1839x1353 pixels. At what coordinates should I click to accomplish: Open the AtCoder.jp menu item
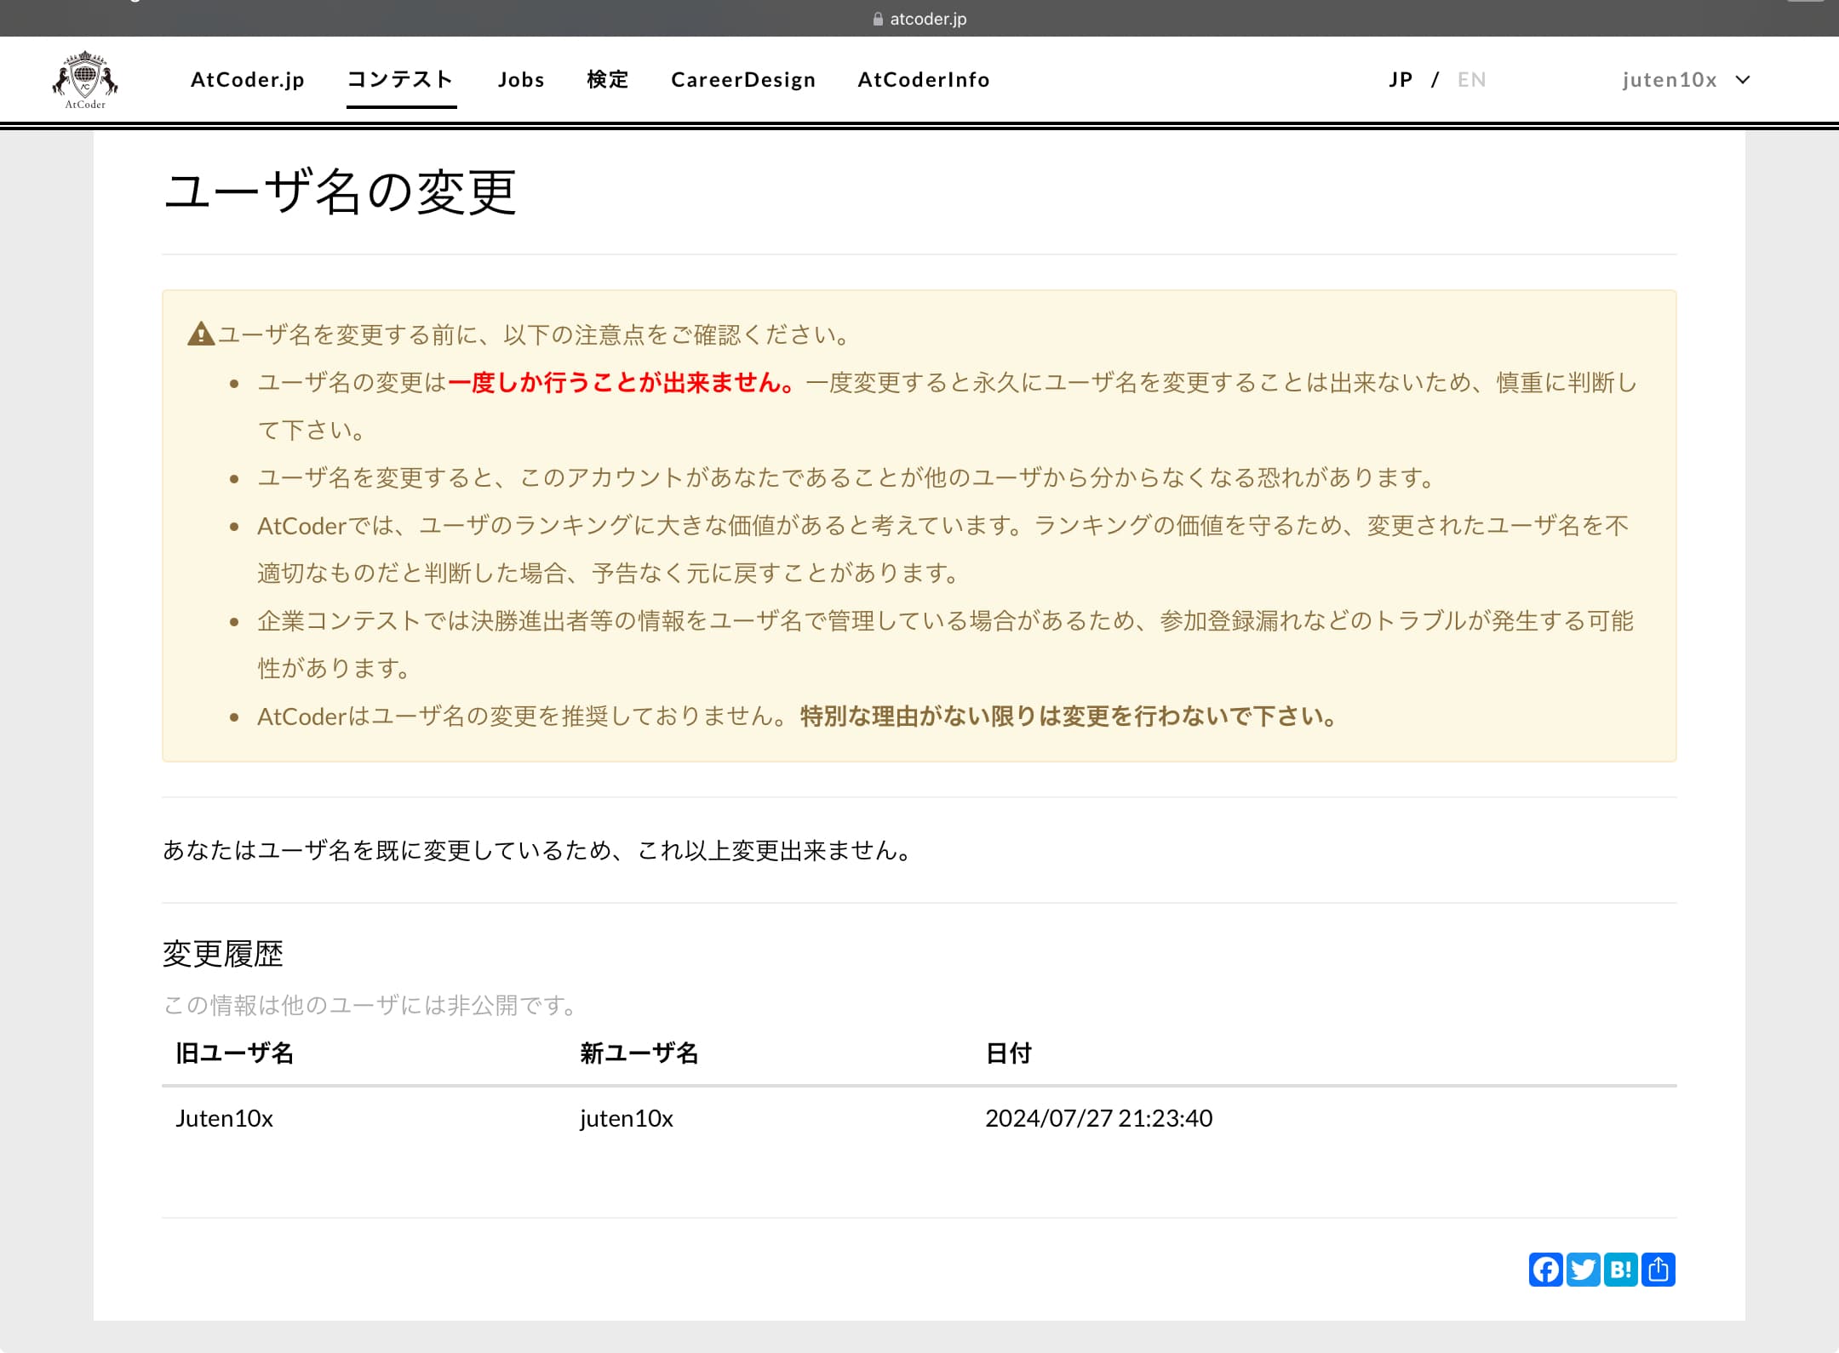(248, 79)
